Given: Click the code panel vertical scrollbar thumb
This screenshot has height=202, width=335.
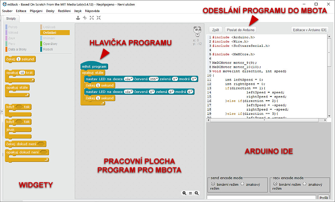Looking at the screenshot, I should coord(329,53).
